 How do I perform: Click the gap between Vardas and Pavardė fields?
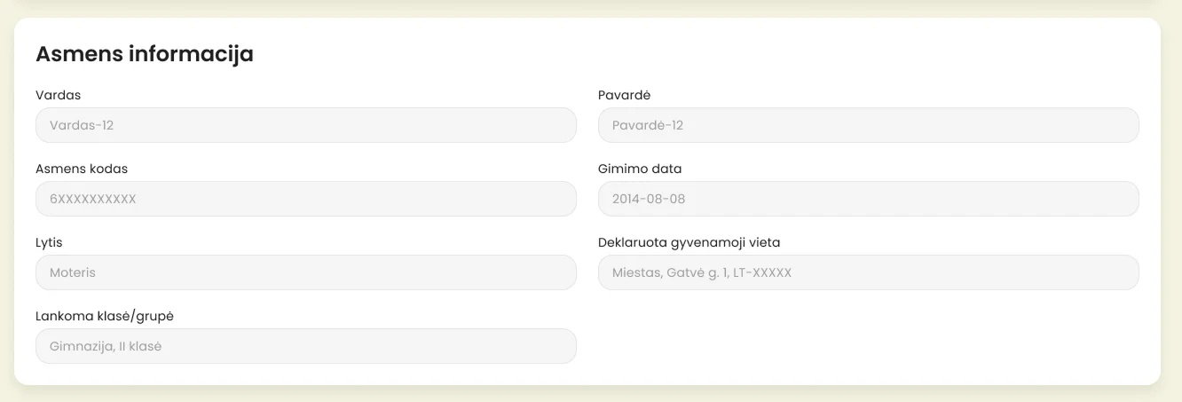(x=587, y=125)
